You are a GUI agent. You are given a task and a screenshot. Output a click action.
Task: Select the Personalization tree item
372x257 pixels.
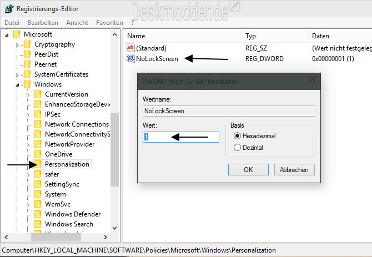point(67,164)
